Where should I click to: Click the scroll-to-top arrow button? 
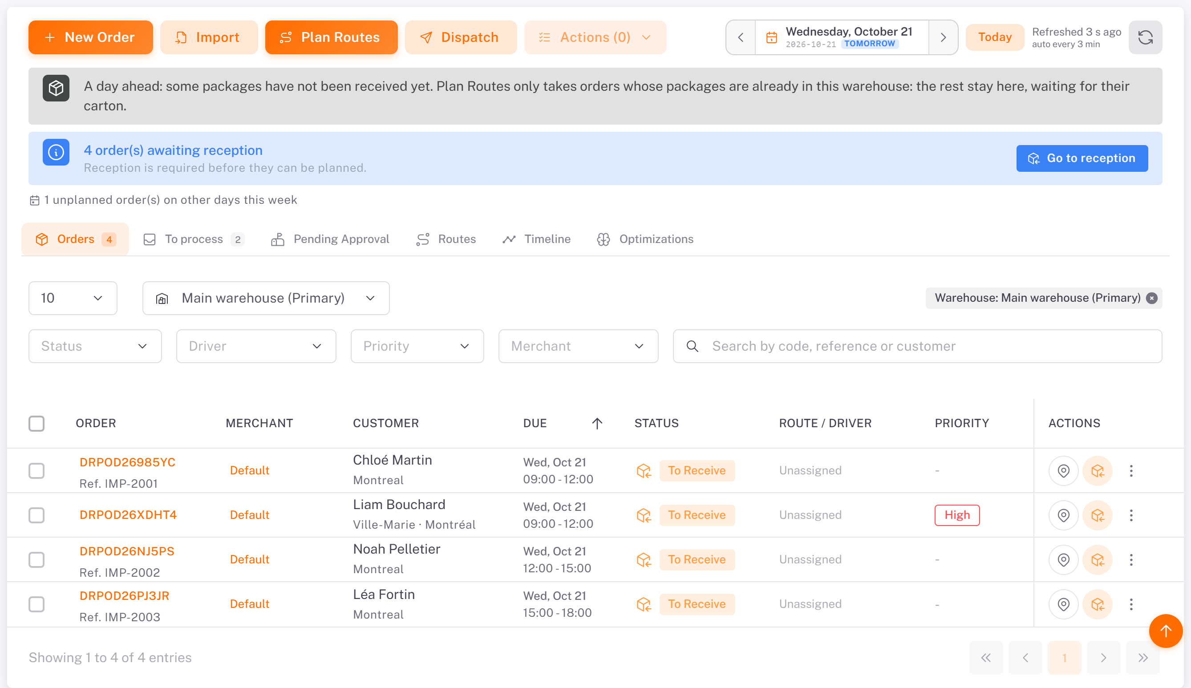(x=1165, y=631)
